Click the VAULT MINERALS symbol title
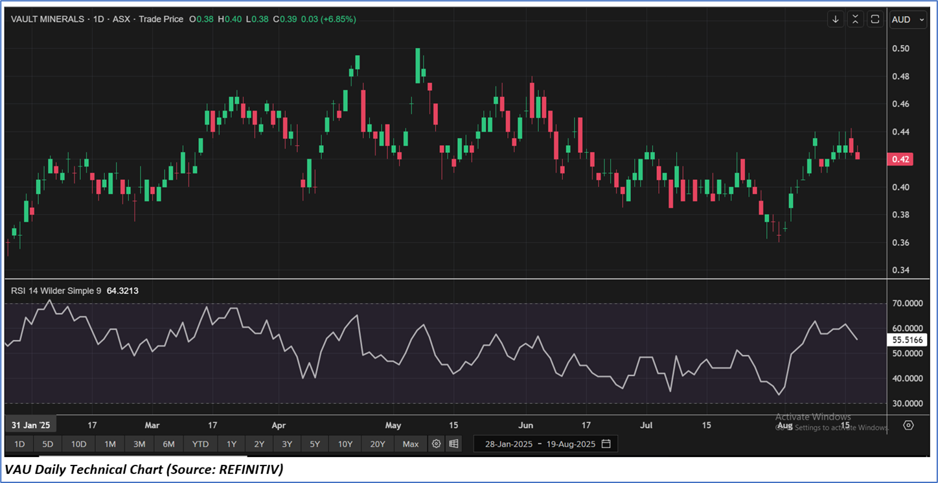The height and width of the screenshot is (483, 938). [48, 19]
